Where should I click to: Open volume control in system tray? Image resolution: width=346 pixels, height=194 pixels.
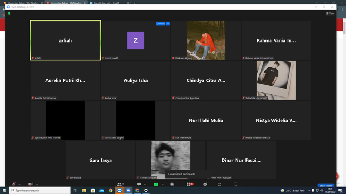click(x=322, y=190)
